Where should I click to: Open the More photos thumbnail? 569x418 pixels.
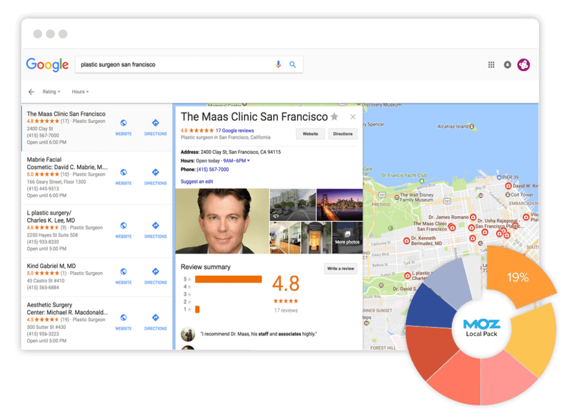click(x=347, y=238)
